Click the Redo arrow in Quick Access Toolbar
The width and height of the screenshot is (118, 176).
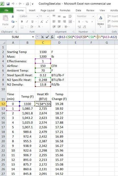click(20, 4)
